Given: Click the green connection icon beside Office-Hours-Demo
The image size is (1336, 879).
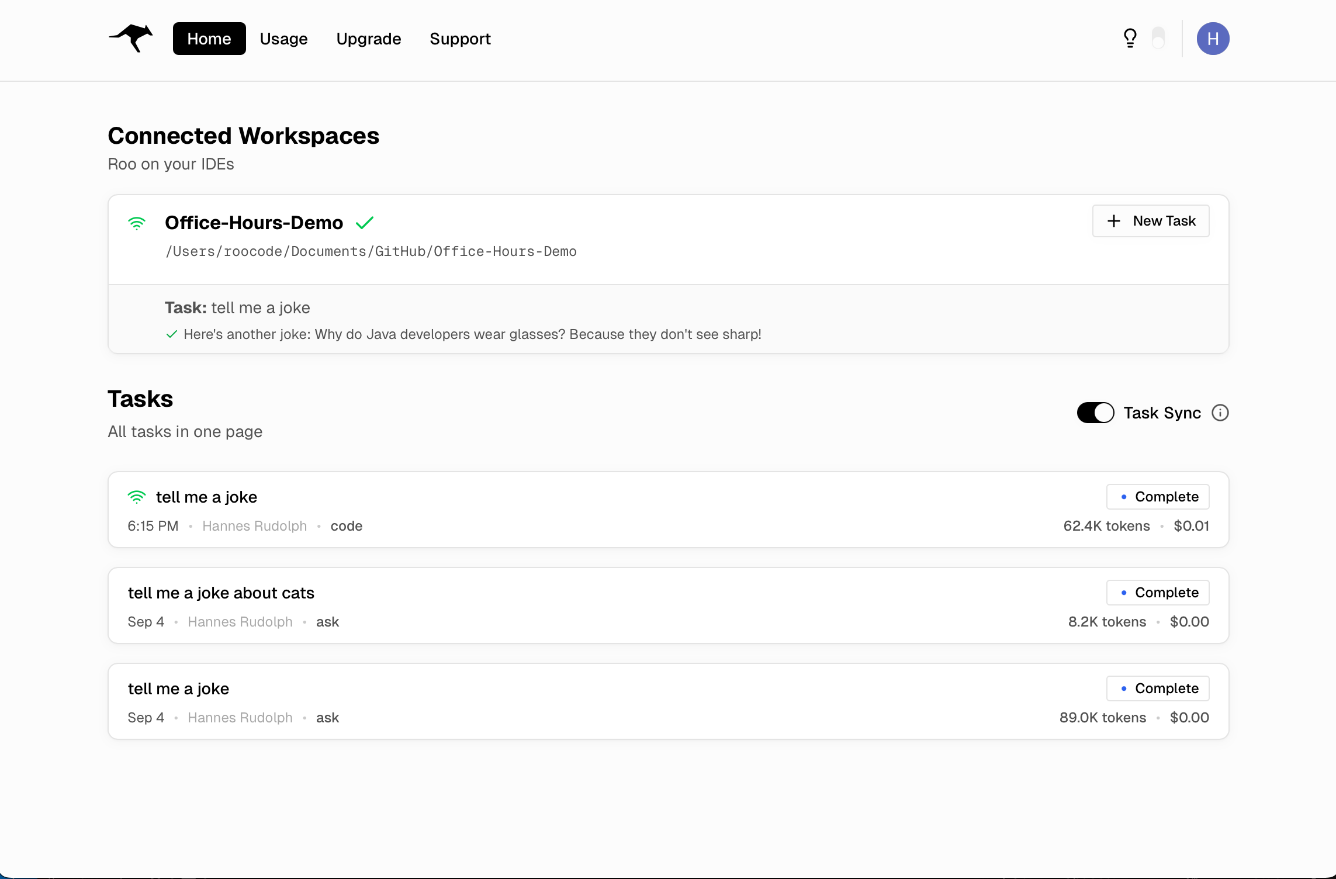Looking at the screenshot, I should tap(137, 223).
